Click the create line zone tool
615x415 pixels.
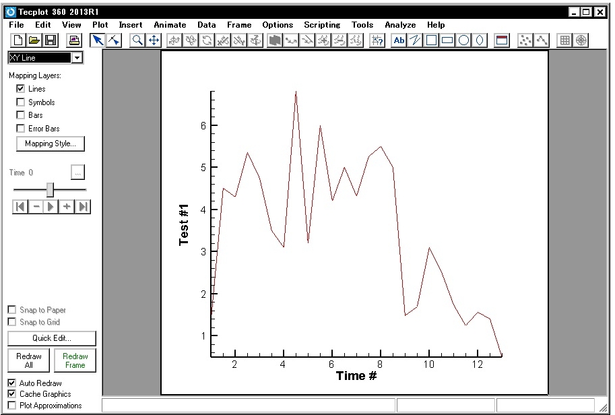(542, 40)
